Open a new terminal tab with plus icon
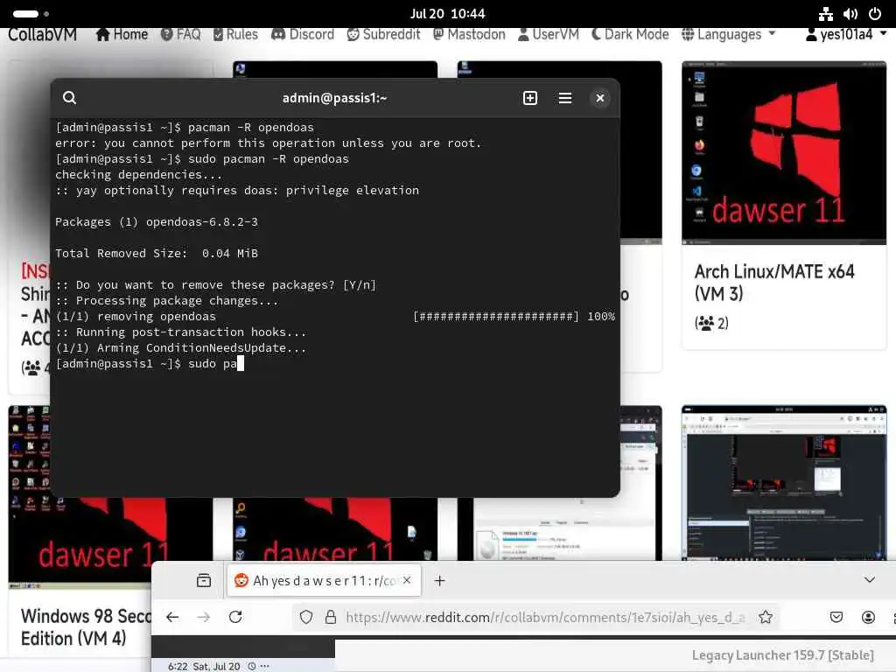The image size is (896, 672). (x=529, y=98)
